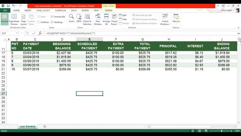The height and width of the screenshot is (136, 241).
Task: Zoom to Selection
Action: [87, 19]
